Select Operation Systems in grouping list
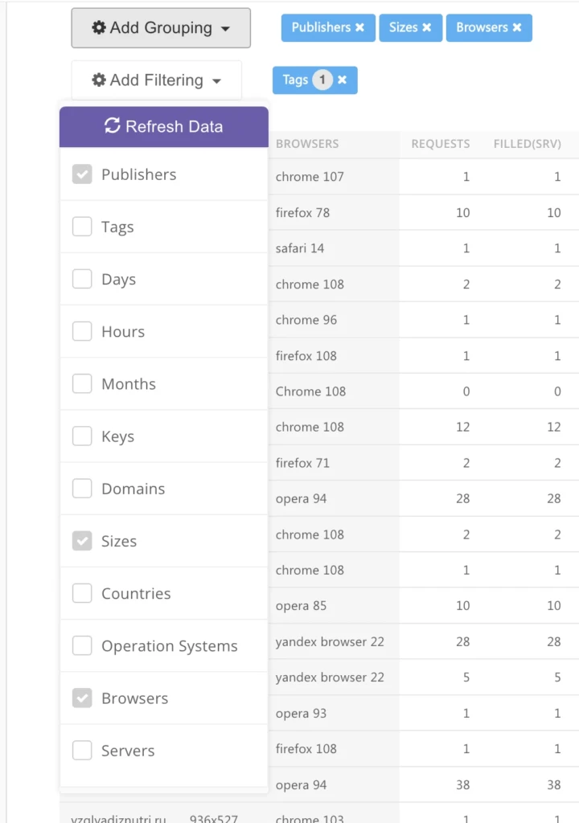579x823 pixels. point(164,645)
